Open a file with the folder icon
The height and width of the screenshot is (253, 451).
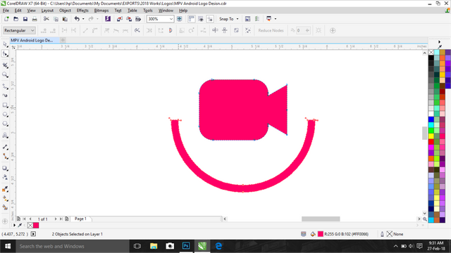(x=16, y=19)
